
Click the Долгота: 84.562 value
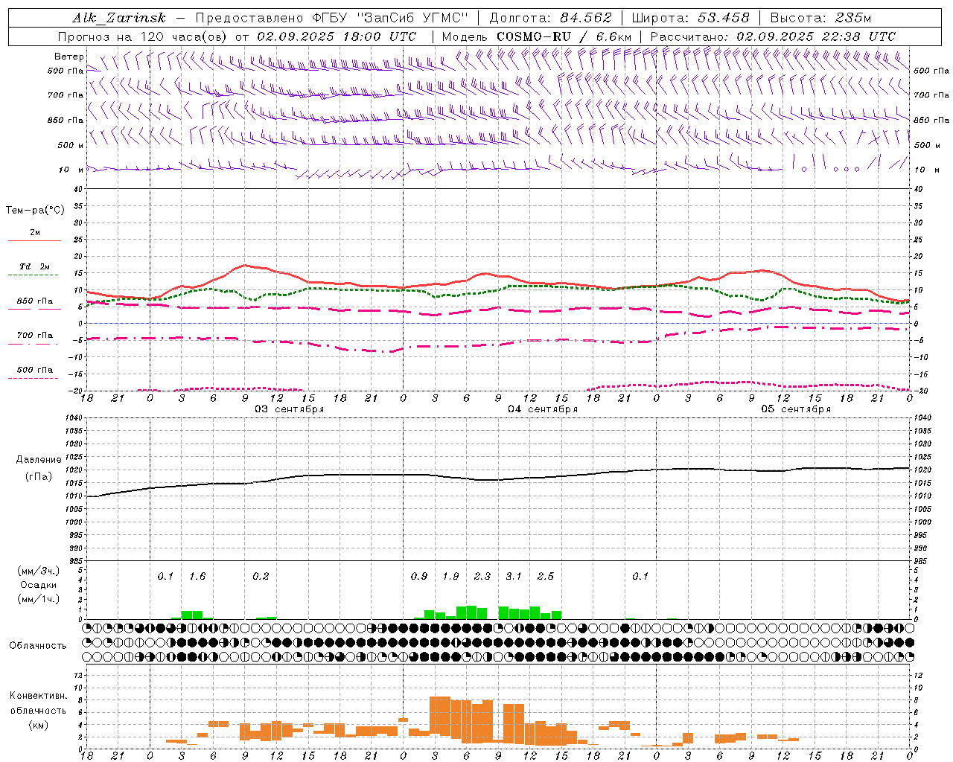(x=551, y=18)
